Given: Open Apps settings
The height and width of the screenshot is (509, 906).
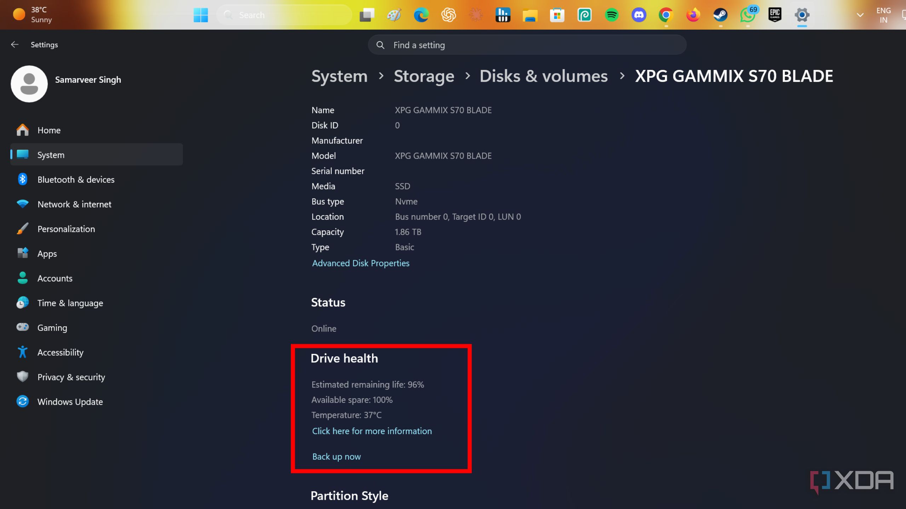Looking at the screenshot, I should [96, 253].
